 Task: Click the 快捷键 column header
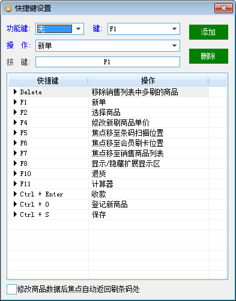click(x=48, y=81)
